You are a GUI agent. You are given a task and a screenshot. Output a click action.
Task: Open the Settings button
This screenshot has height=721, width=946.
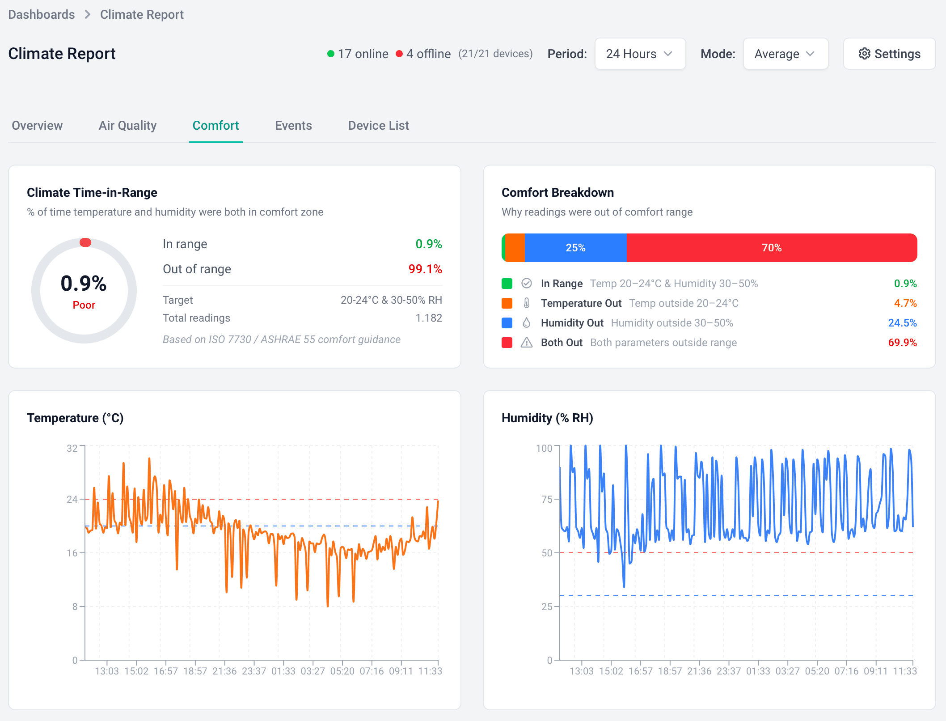[x=889, y=54]
